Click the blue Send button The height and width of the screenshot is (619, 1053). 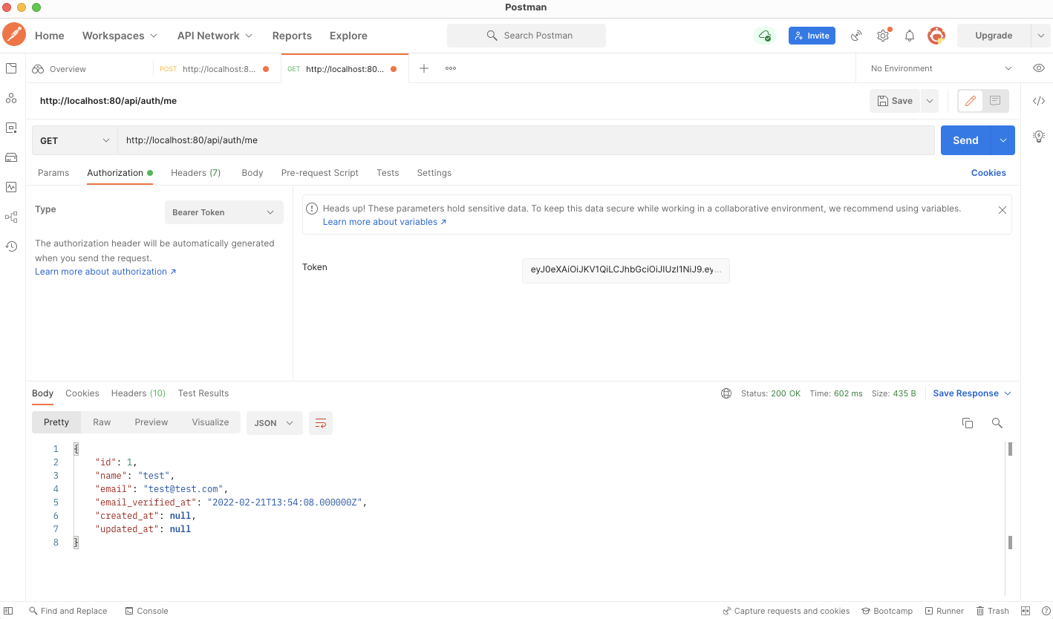[x=966, y=140]
